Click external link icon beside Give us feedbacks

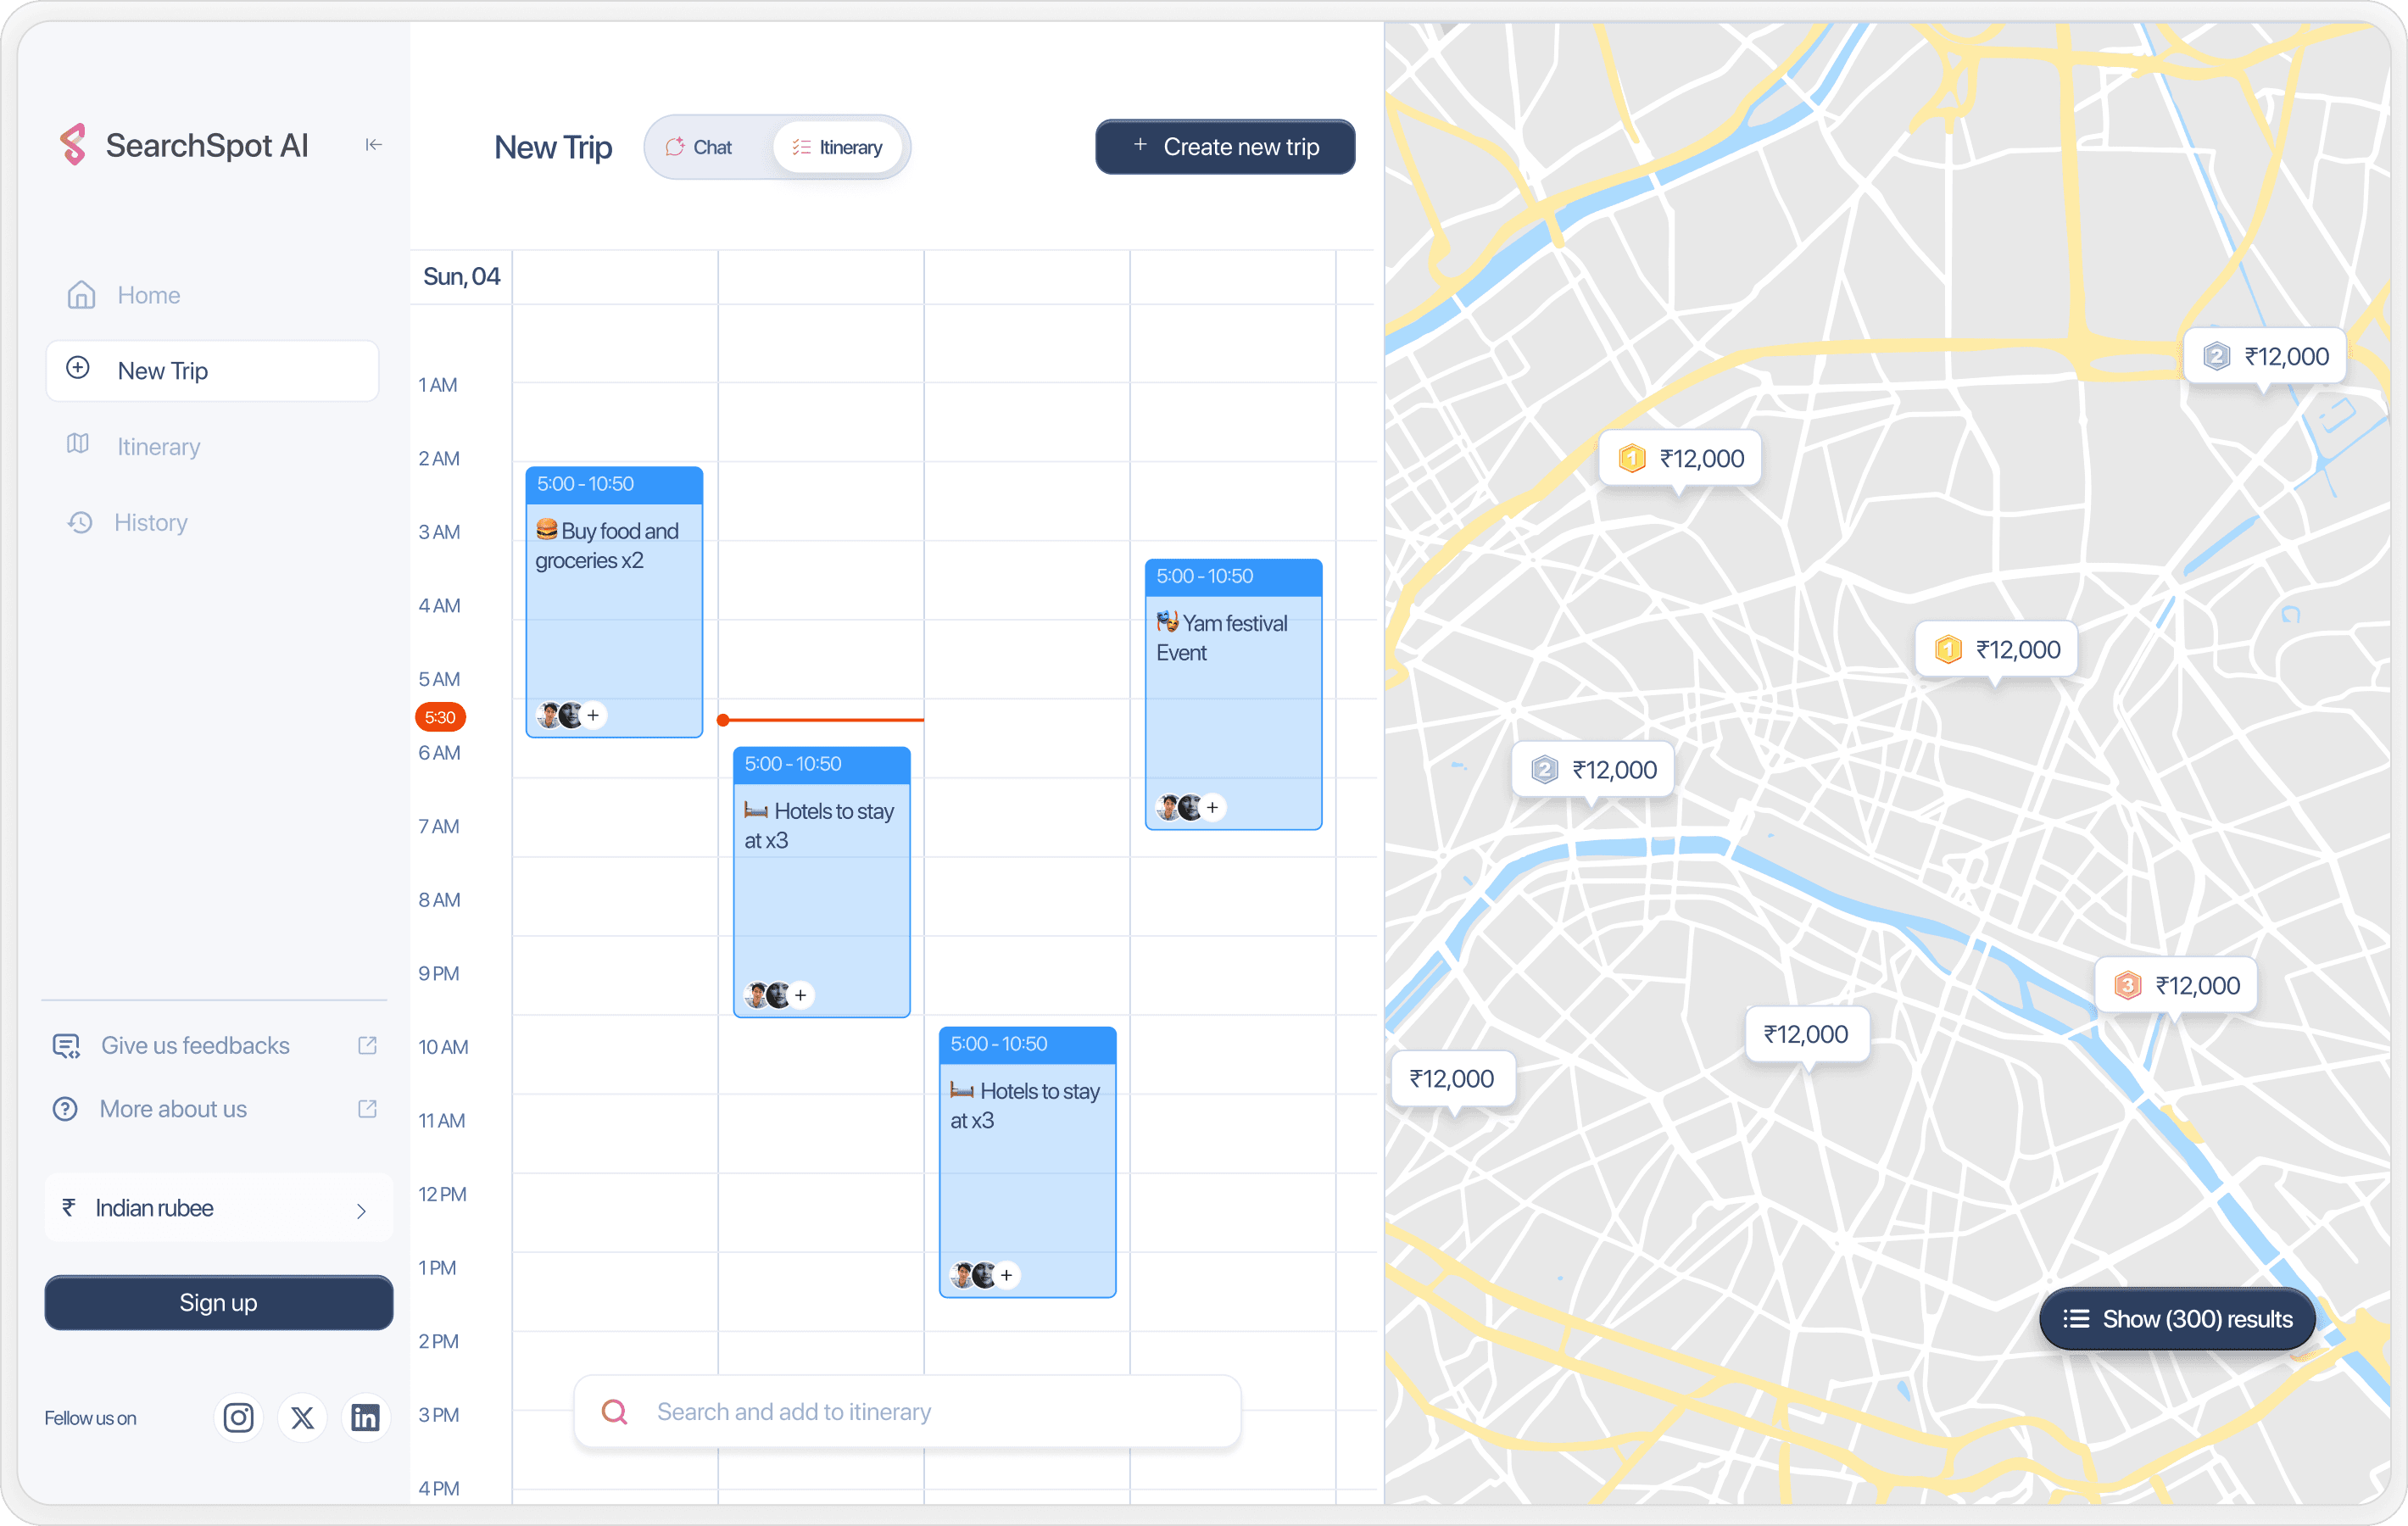[x=367, y=1045]
